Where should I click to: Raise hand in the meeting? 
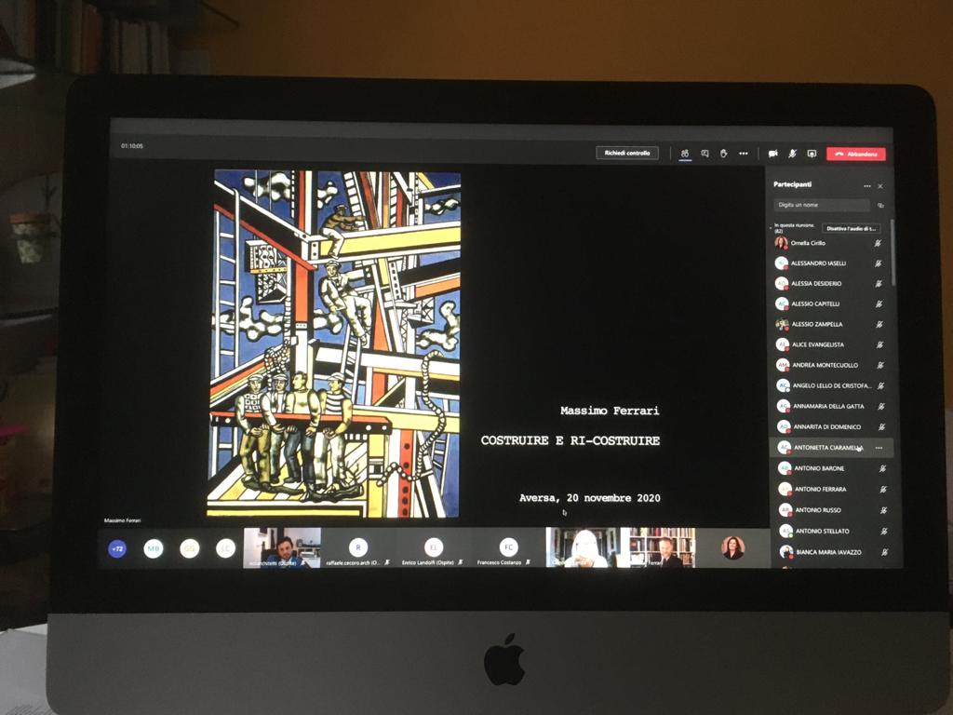coord(723,154)
